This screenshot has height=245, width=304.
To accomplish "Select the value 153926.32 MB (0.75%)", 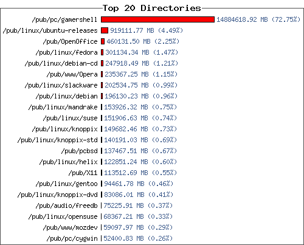I will (x=140, y=107).
